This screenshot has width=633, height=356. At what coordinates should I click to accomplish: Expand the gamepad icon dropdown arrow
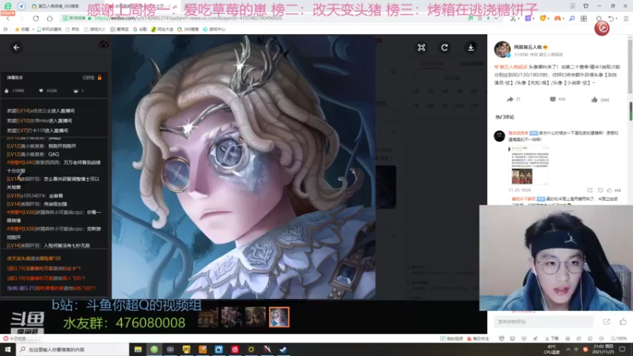(564, 18)
